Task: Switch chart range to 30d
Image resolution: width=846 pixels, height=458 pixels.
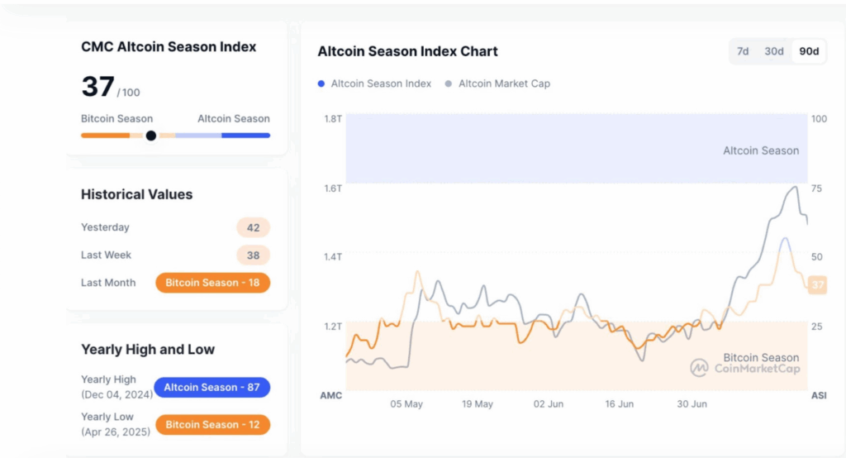Action: click(774, 51)
